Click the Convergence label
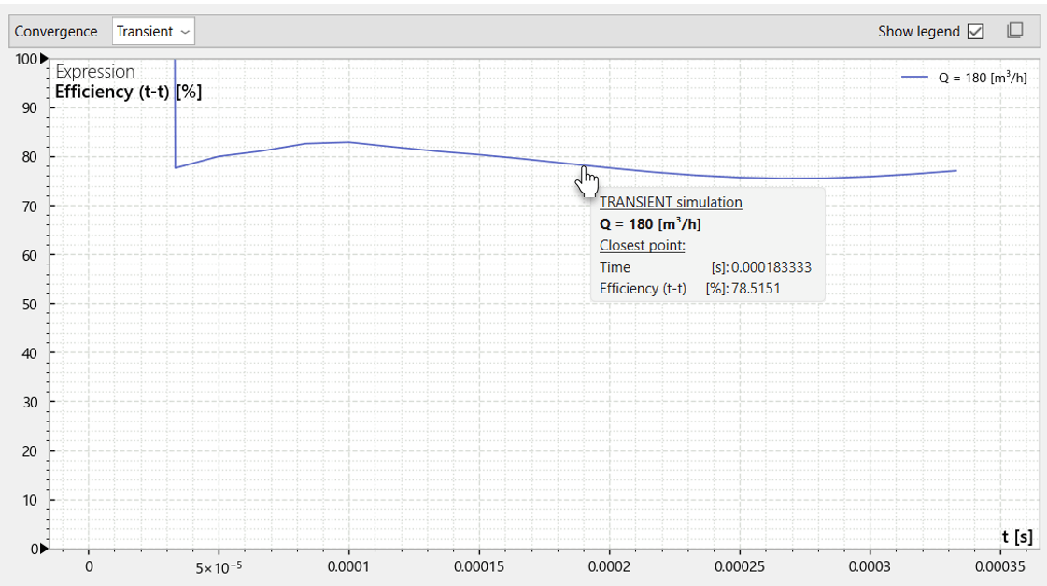 click(56, 32)
